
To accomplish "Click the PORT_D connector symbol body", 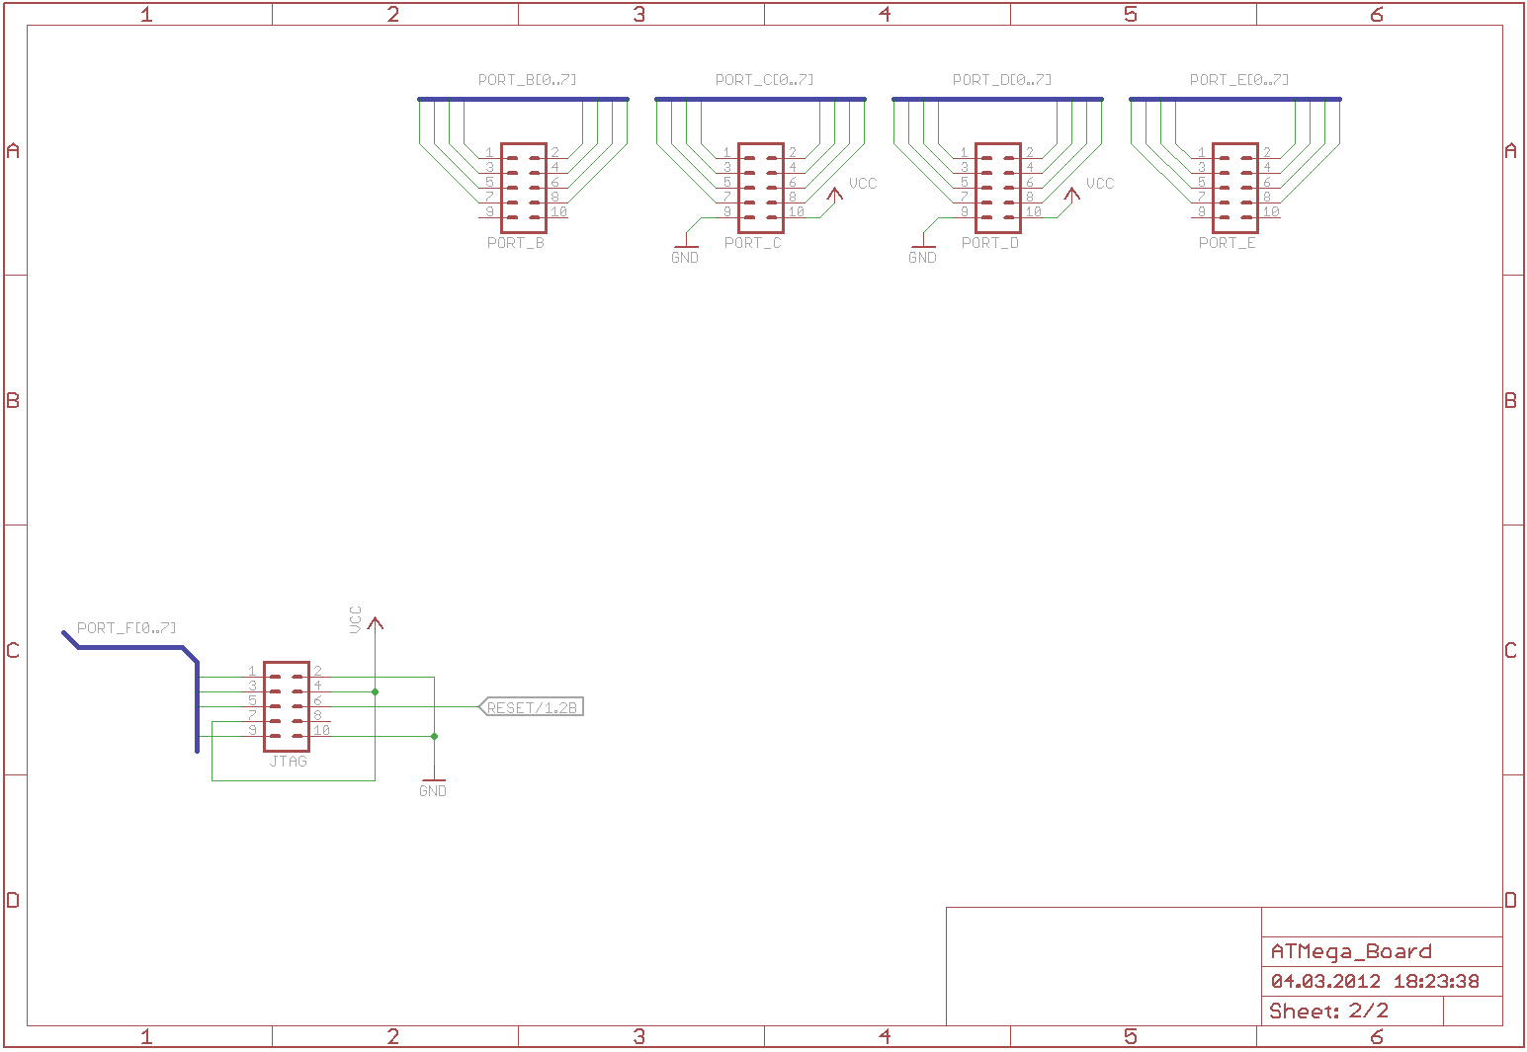I will [998, 188].
